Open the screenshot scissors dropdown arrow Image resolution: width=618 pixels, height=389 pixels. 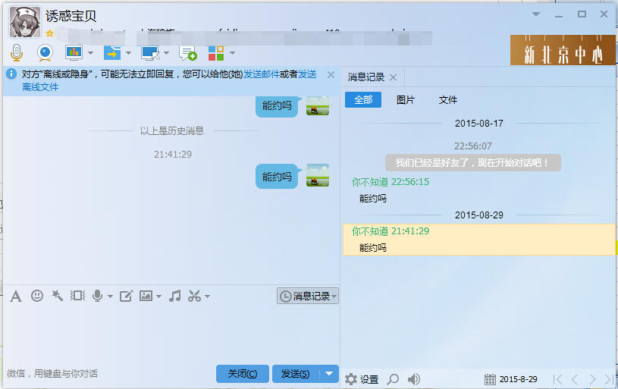click(207, 296)
